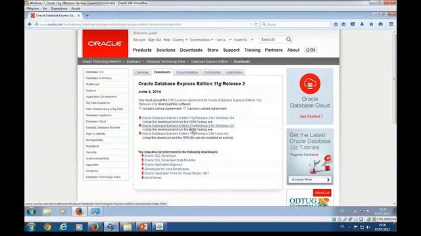Expand the Country dropdown
Image resolution: width=421 pixels, height=236 pixels.
tap(180, 40)
